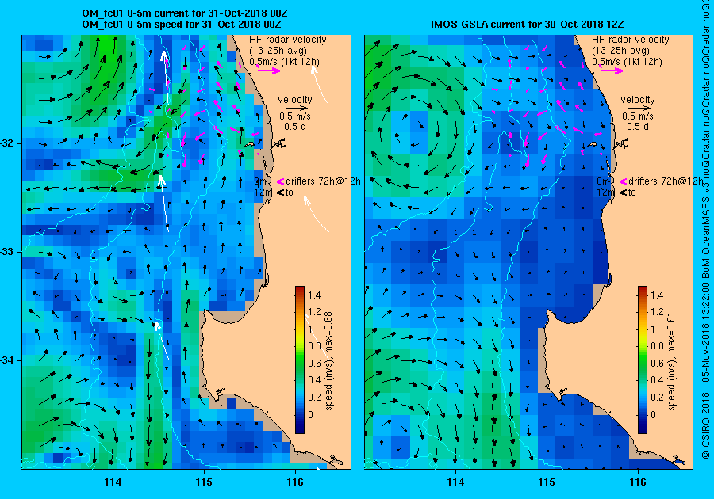The image size is (714, 499).
Task: Click the 0.2 tick on right color bar
Action: [657, 397]
